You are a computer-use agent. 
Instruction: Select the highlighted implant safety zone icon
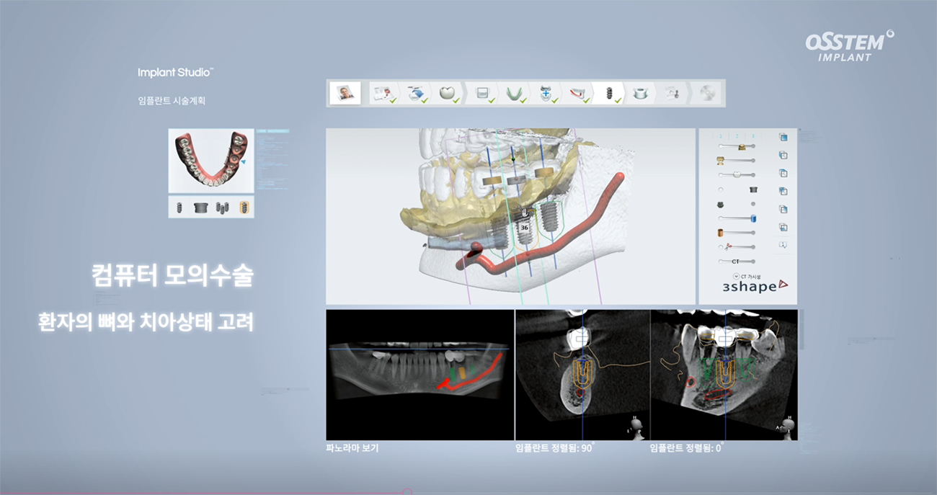(245, 208)
